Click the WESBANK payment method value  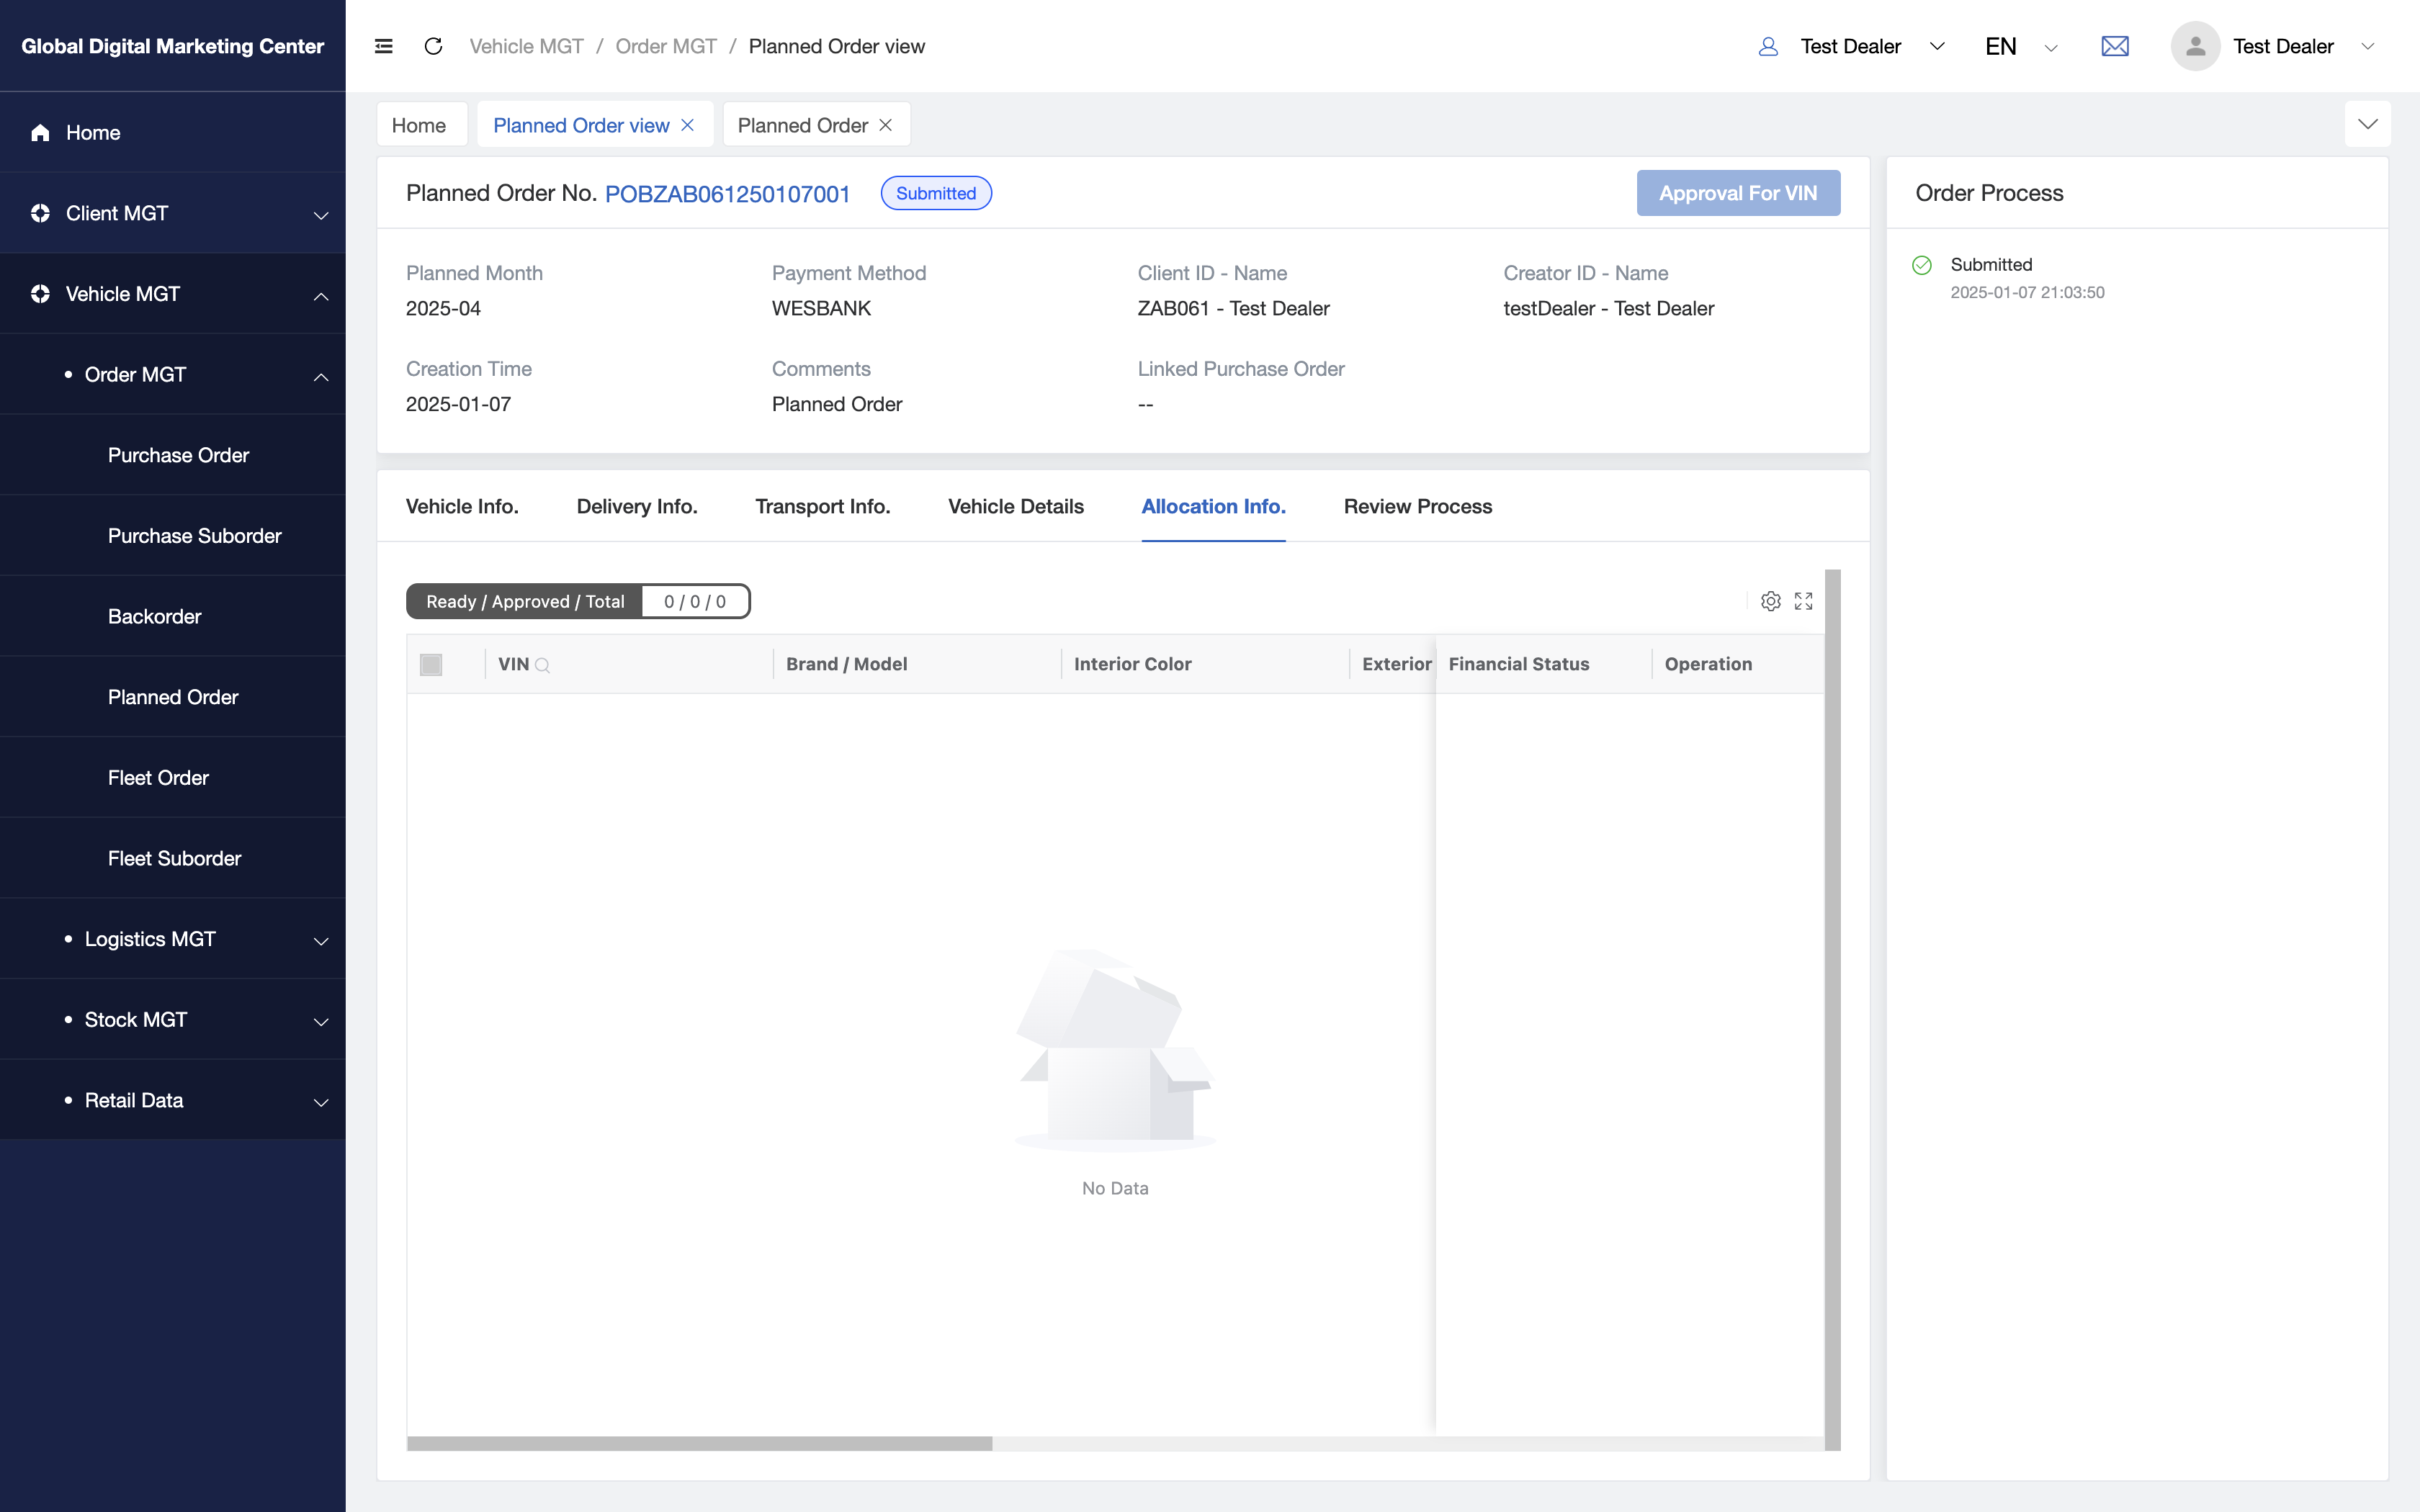click(x=821, y=308)
